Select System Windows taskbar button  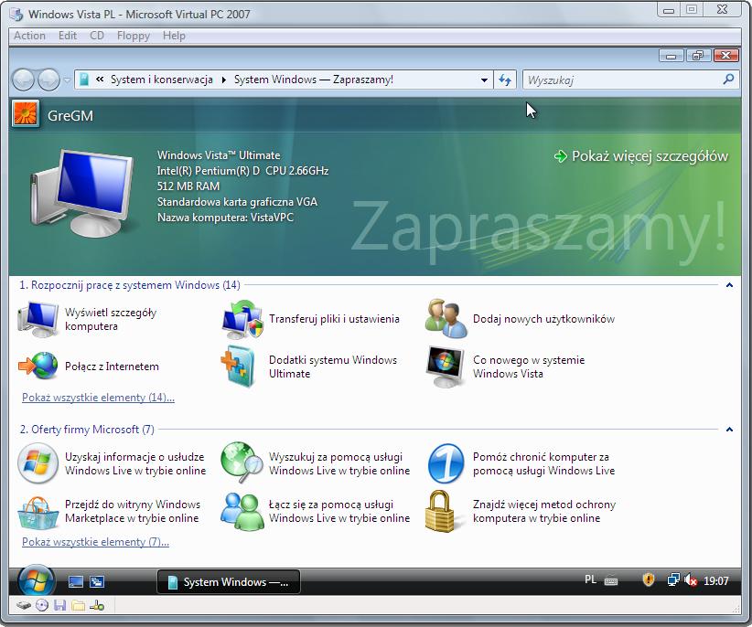click(229, 582)
